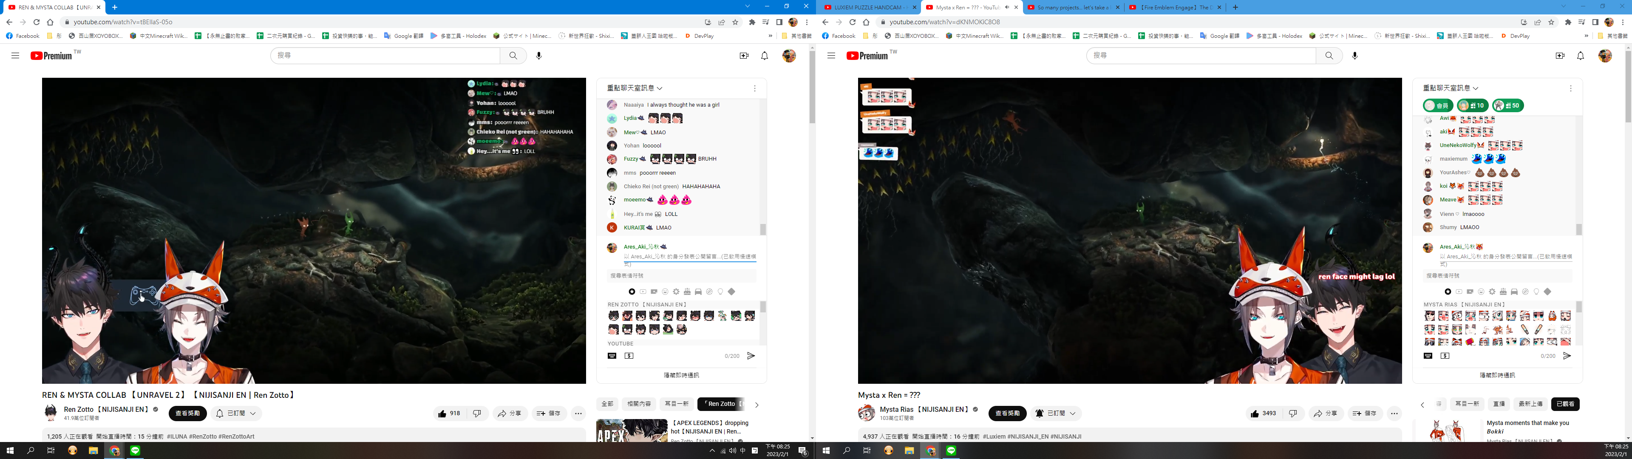Click search magnifier button in left window
The image size is (1632, 459).
point(513,56)
